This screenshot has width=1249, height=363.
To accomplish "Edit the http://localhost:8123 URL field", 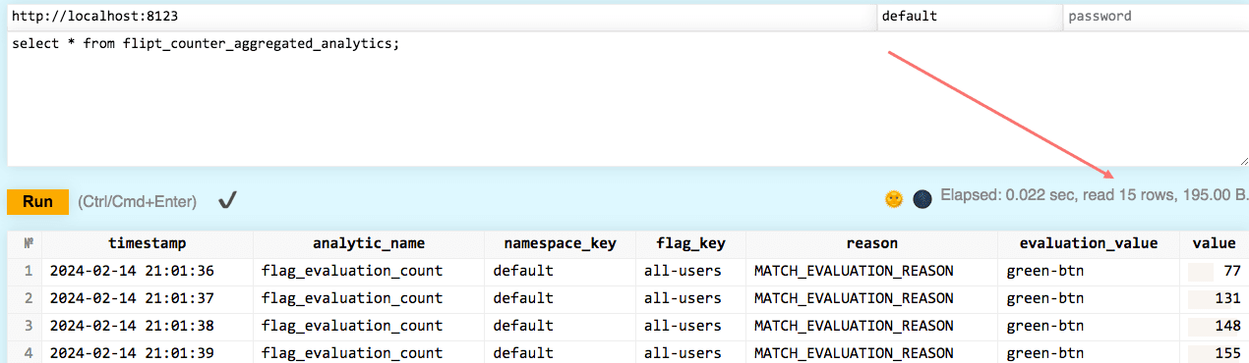I will tap(442, 17).
